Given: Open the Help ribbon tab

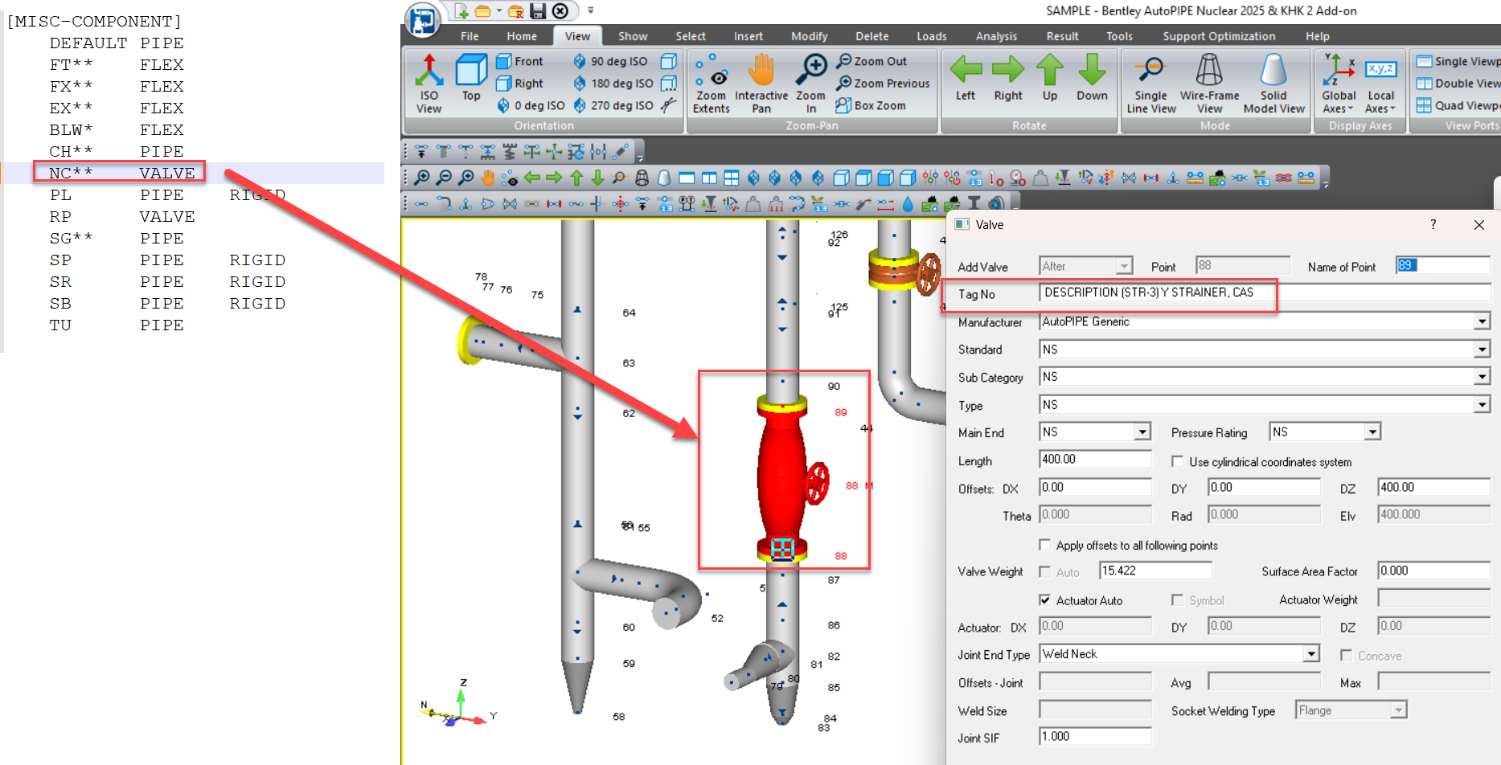Looking at the screenshot, I should point(1317,36).
